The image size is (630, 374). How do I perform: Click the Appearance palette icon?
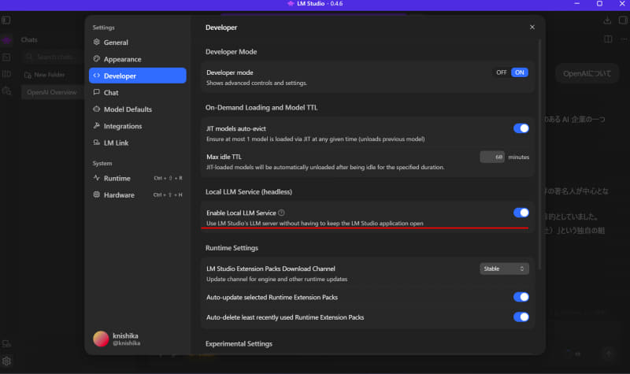click(x=96, y=58)
